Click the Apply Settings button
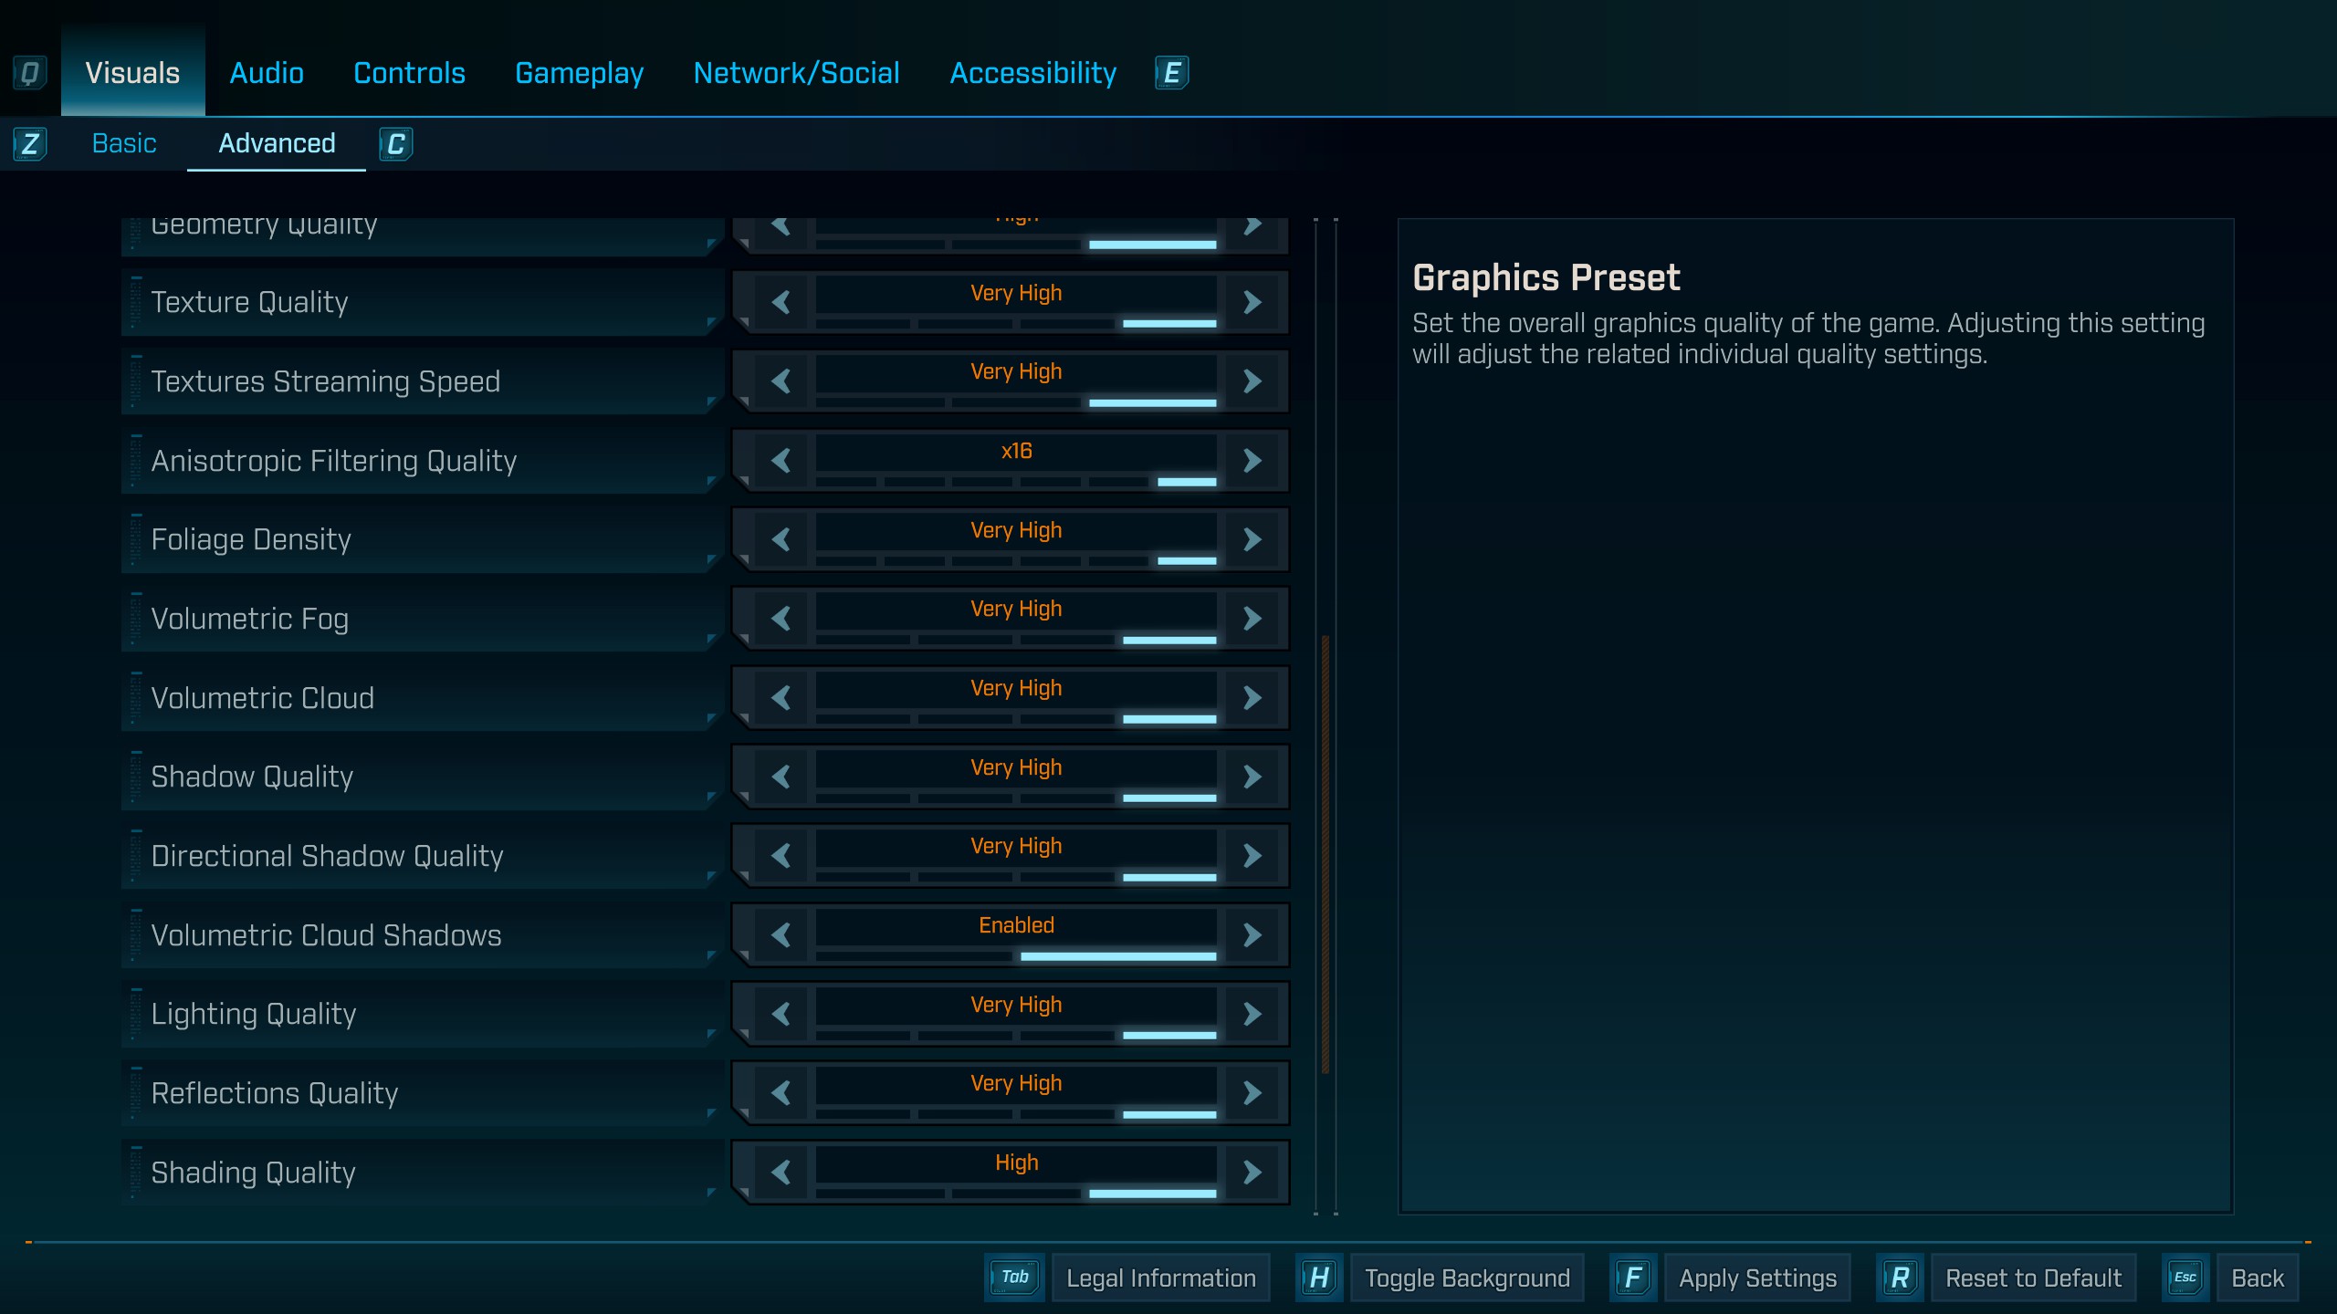Screen dimensions: 2337x1314 pyautogui.click(x=1756, y=1277)
